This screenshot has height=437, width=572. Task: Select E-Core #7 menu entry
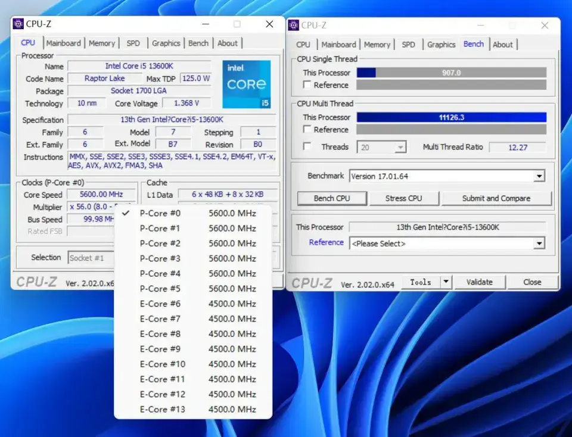[x=193, y=319]
